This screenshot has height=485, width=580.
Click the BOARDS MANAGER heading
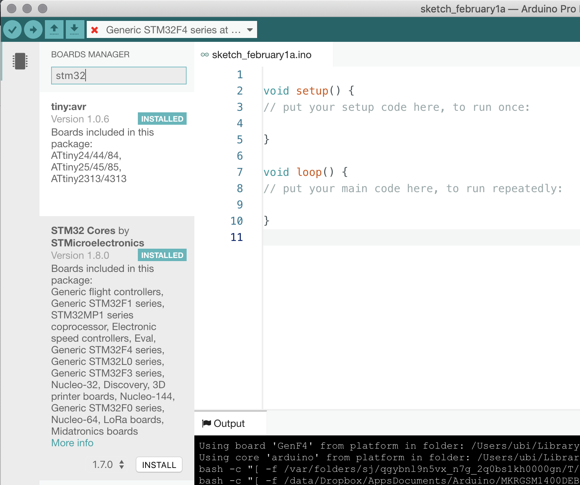click(x=90, y=55)
